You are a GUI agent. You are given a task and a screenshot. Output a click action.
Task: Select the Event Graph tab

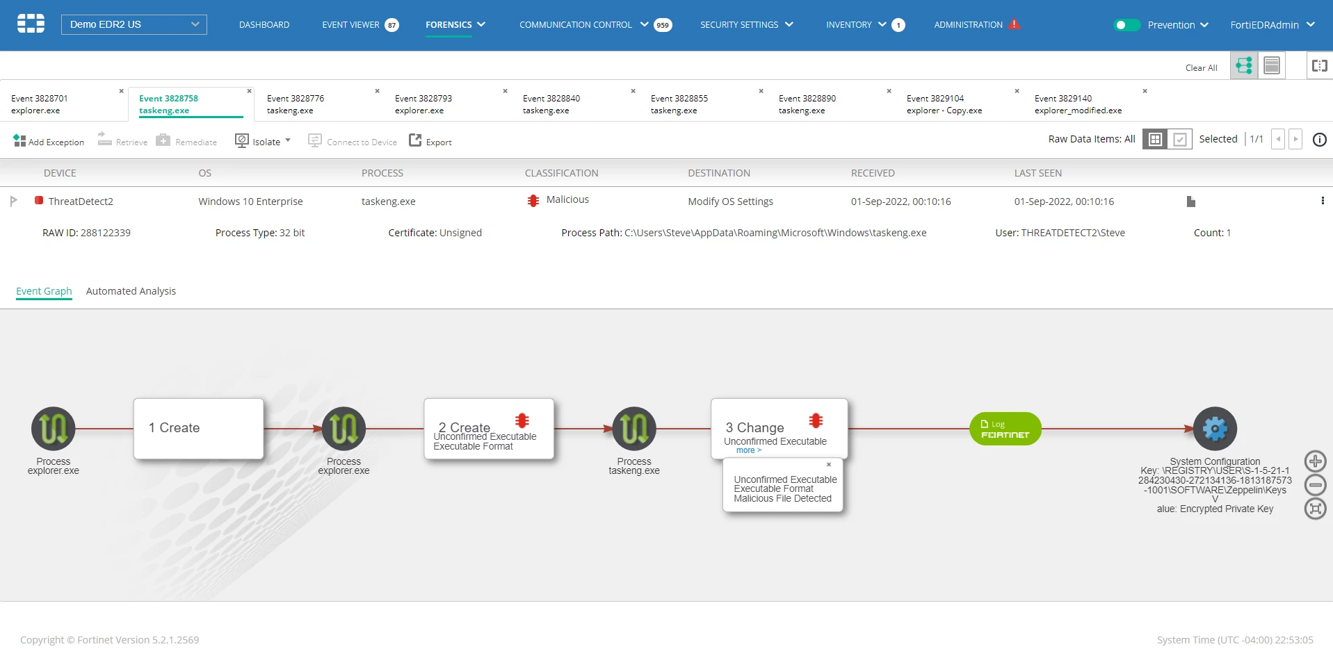tap(44, 291)
